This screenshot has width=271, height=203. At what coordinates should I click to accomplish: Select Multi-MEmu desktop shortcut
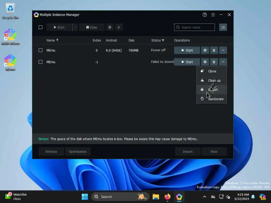pyautogui.click(x=10, y=36)
